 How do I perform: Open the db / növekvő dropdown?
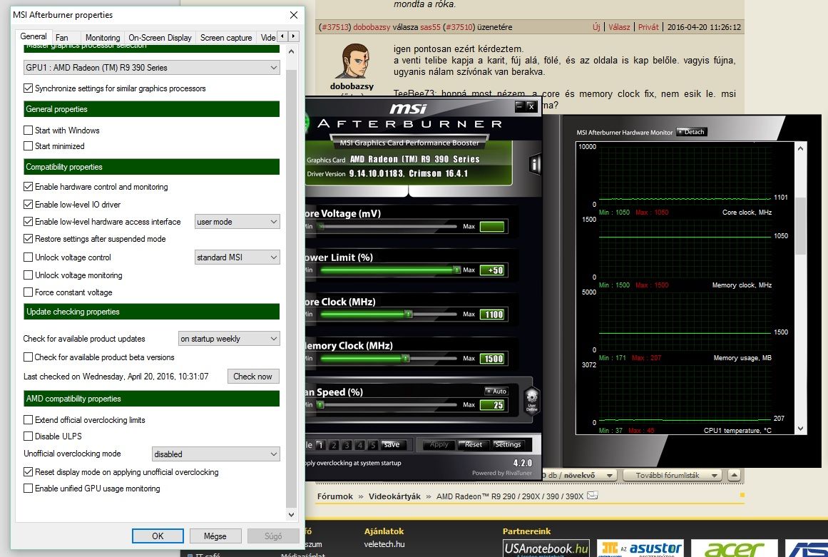coord(579,475)
